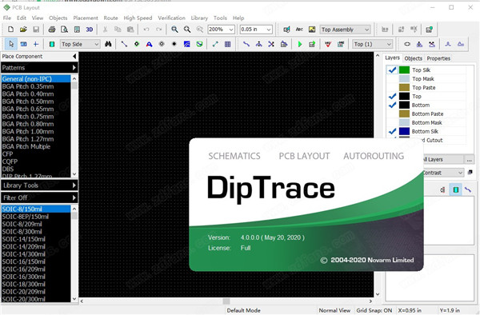Toggle Top Silk layer visibility checkbox
This screenshot has width=480, height=315.
point(392,70)
